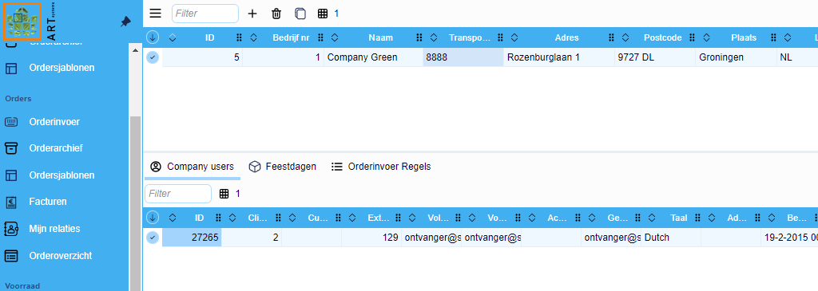Sort by the Transpo... column
The height and width of the screenshot is (291, 818).
pos(434,37)
